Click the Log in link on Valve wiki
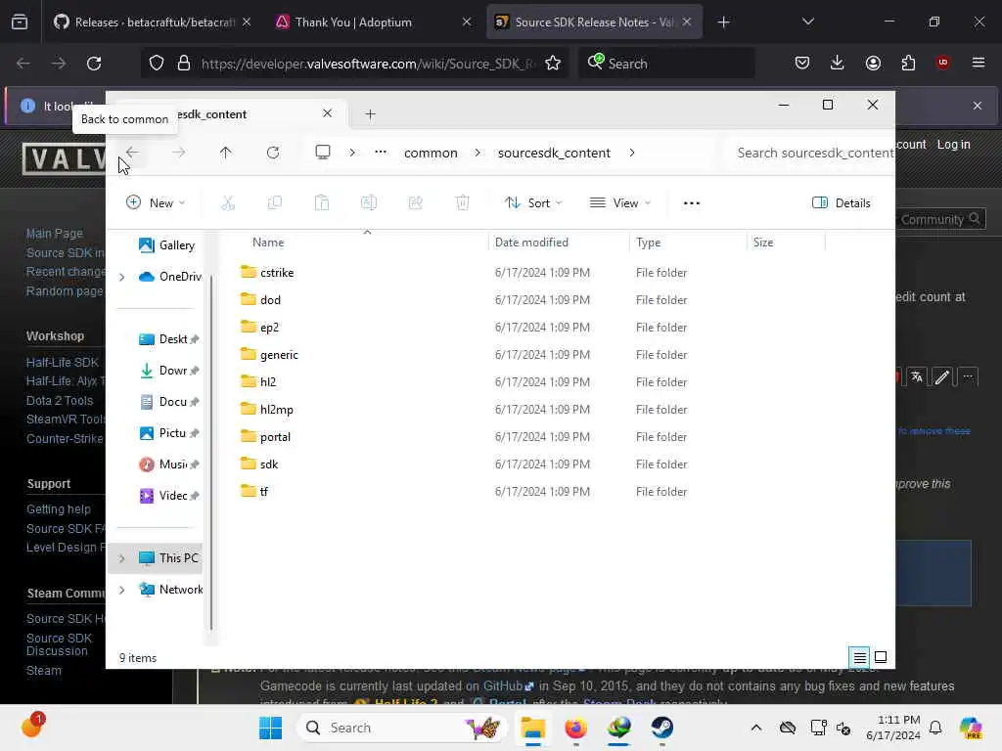Viewport: 1002px width, 751px height. pos(953,145)
